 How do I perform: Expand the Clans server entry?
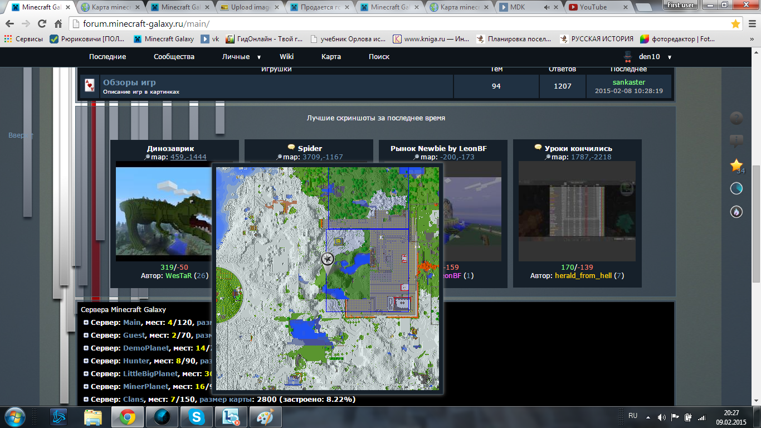click(86, 400)
